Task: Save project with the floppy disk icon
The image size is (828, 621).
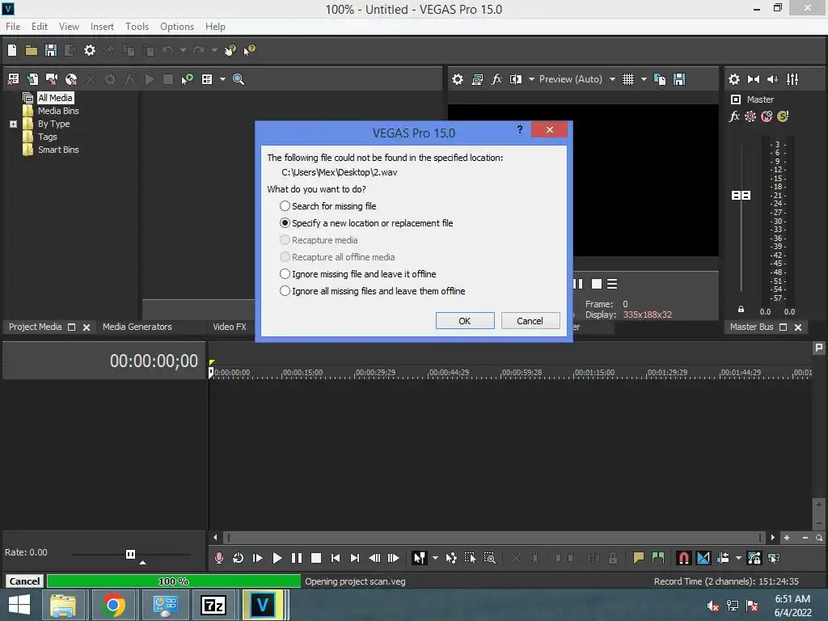Action: click(51, 50)
